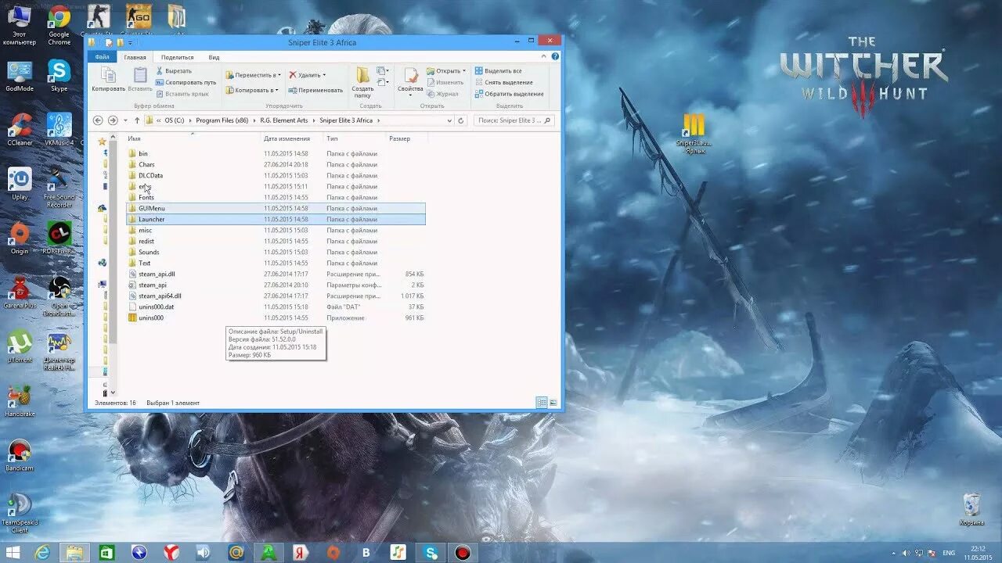The height and width of the screenshot is (563, 1002).
Task: Open Bandicam desktop shortcut
Action: click(20, 456)
